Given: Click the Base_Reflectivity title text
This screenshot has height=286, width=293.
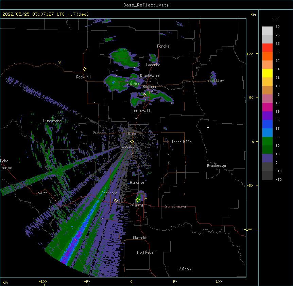Looking at the screenshot, I should coord(146,5).
